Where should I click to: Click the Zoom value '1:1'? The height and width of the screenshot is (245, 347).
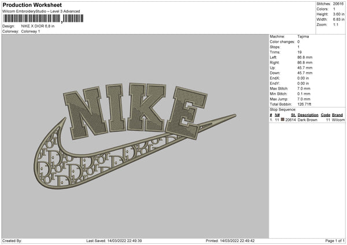click(x=335, y=25)
